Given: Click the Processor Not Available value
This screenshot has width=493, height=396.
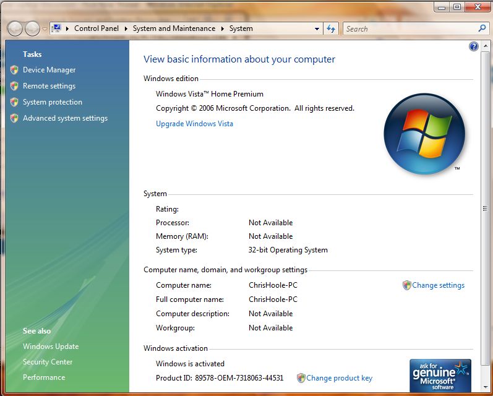Looking at the screenshot, I should 270,223.
